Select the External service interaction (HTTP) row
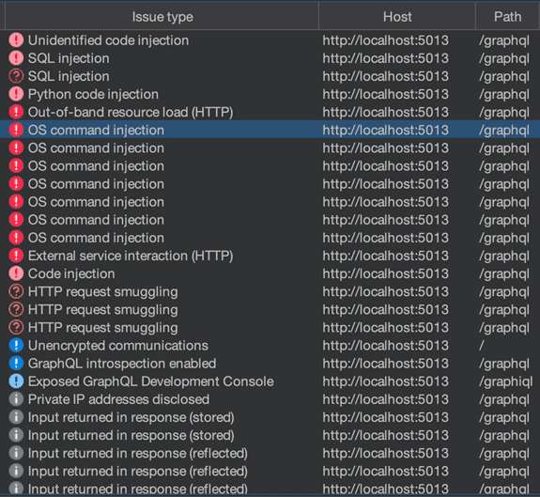540x497 pixels. coord(270,256)
